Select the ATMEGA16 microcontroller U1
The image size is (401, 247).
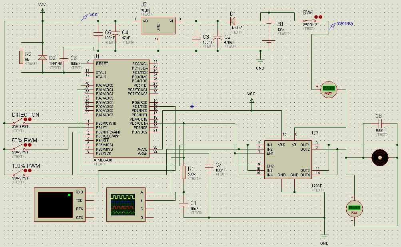[121, 109]
